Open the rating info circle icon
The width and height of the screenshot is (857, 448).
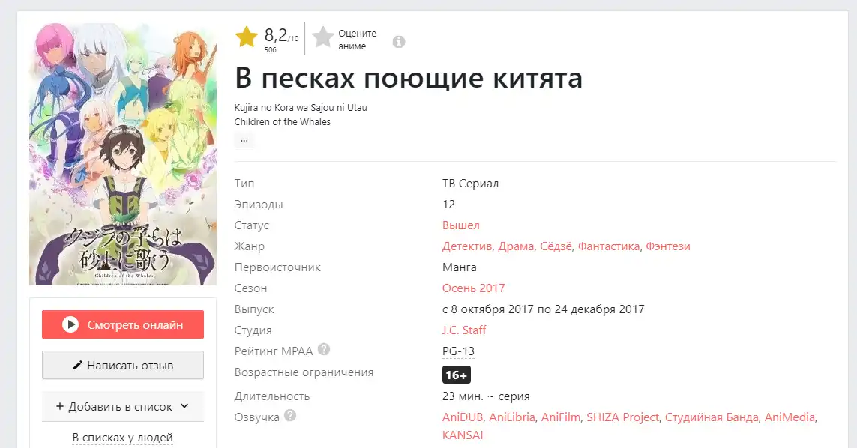coord(399,41)
